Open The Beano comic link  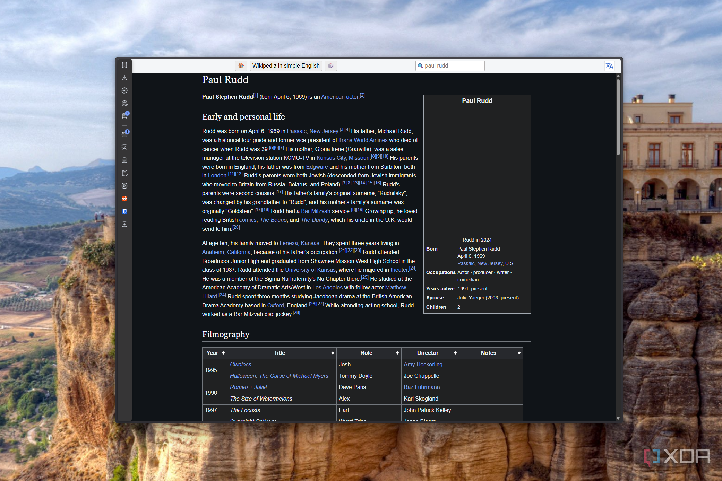pos(273,220)
